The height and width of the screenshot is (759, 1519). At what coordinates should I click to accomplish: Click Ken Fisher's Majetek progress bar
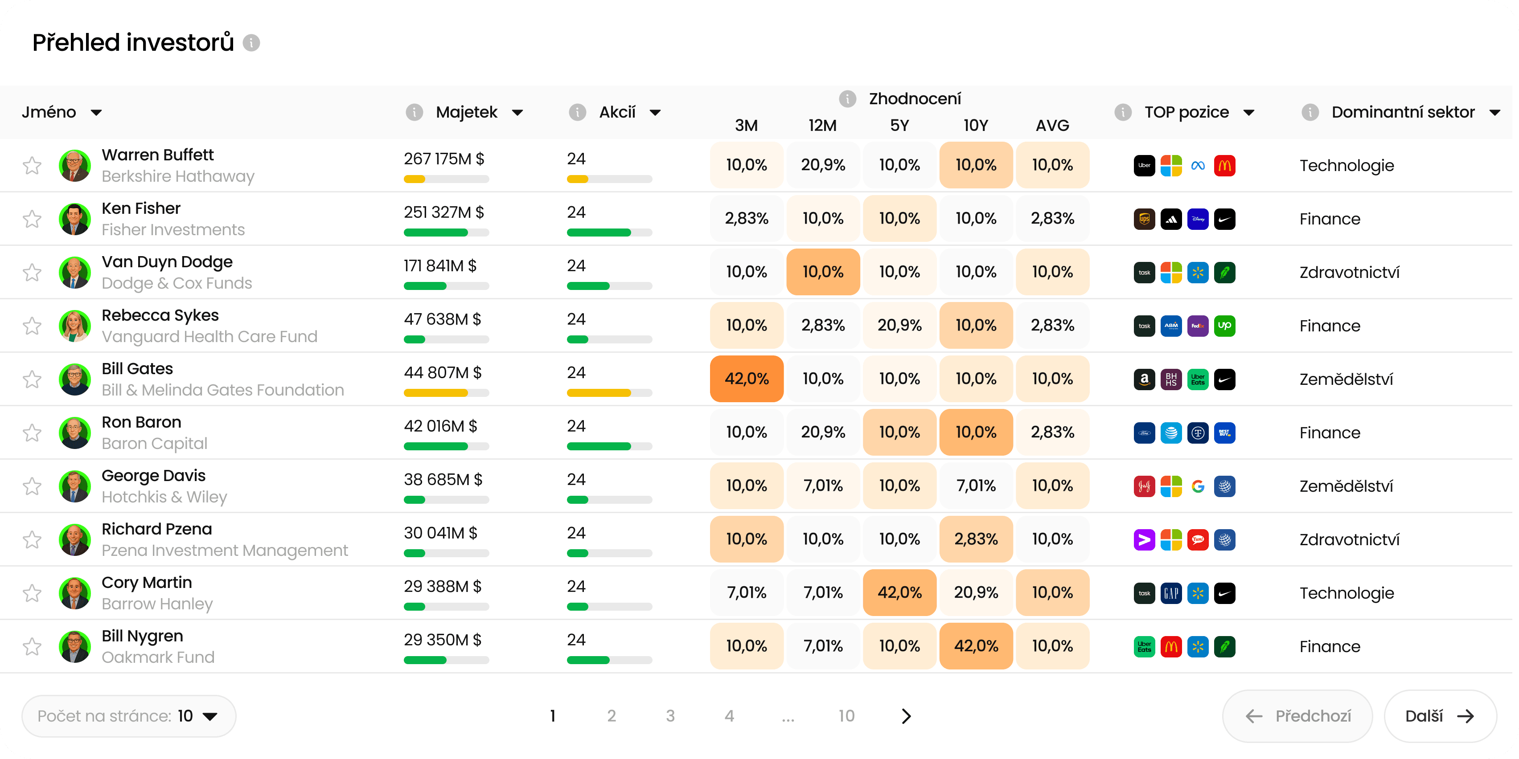click(446, 233)
